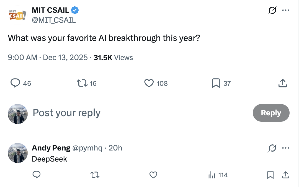Click the analytics bars icon on Andy Peng's reply
This screenshot has height=187, width=299.
coord(212,175)
